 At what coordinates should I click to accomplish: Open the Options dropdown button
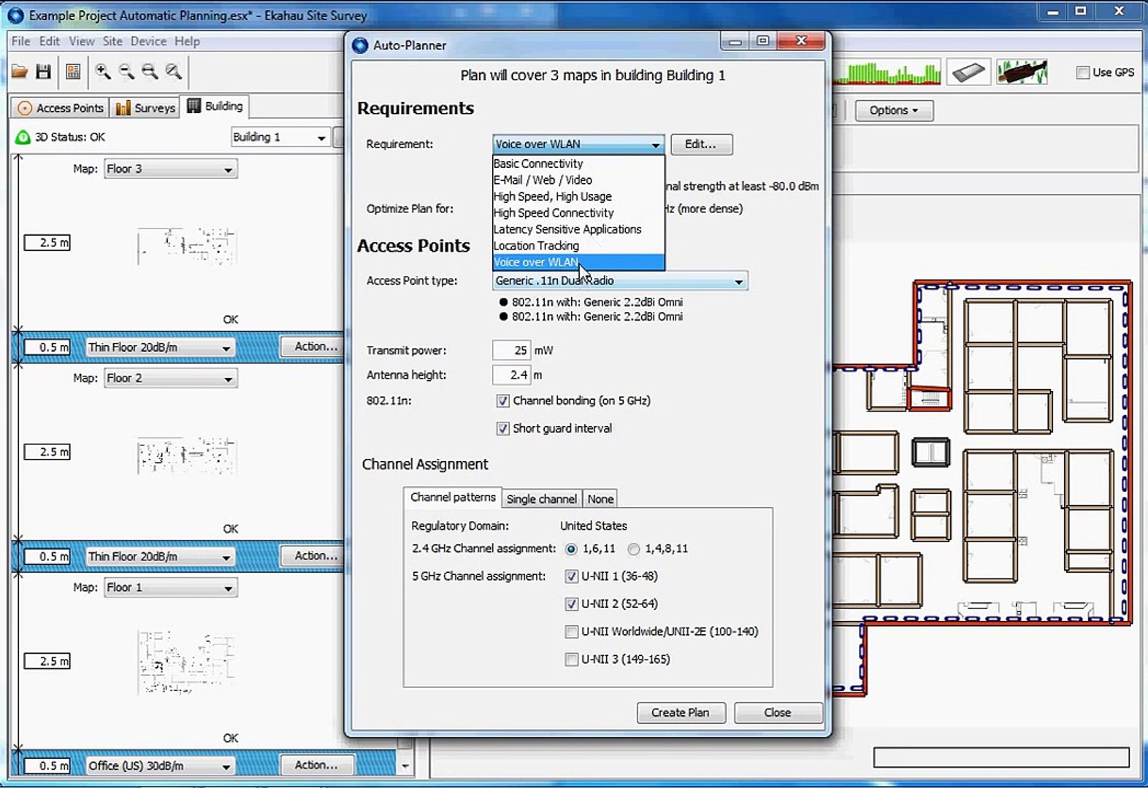coord(894,111)
